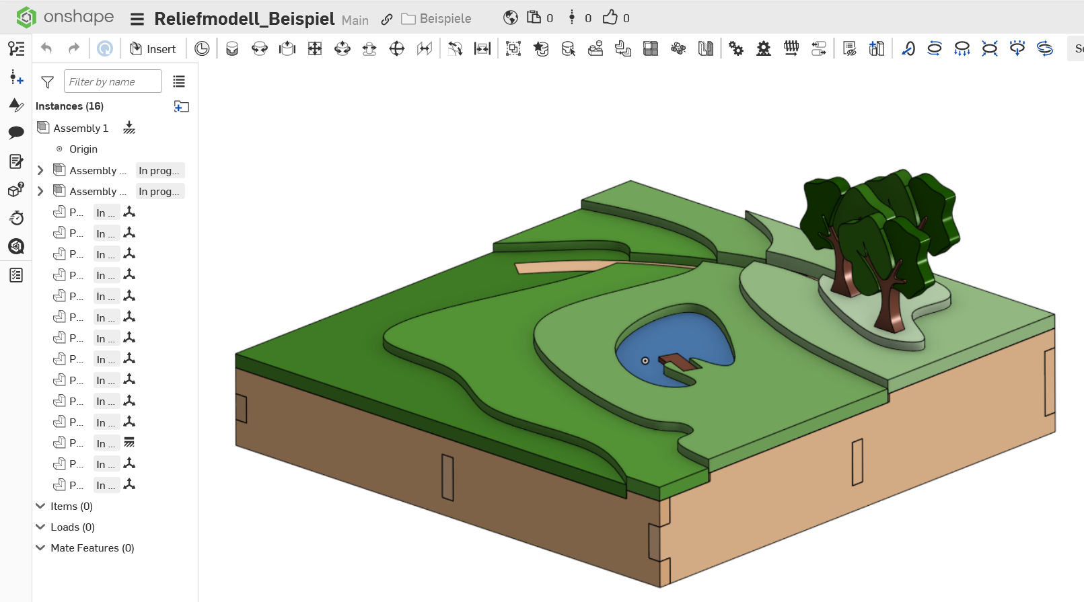
Task: Toggle the fixed icon beside Assembly 1
Action: [129, 128]
